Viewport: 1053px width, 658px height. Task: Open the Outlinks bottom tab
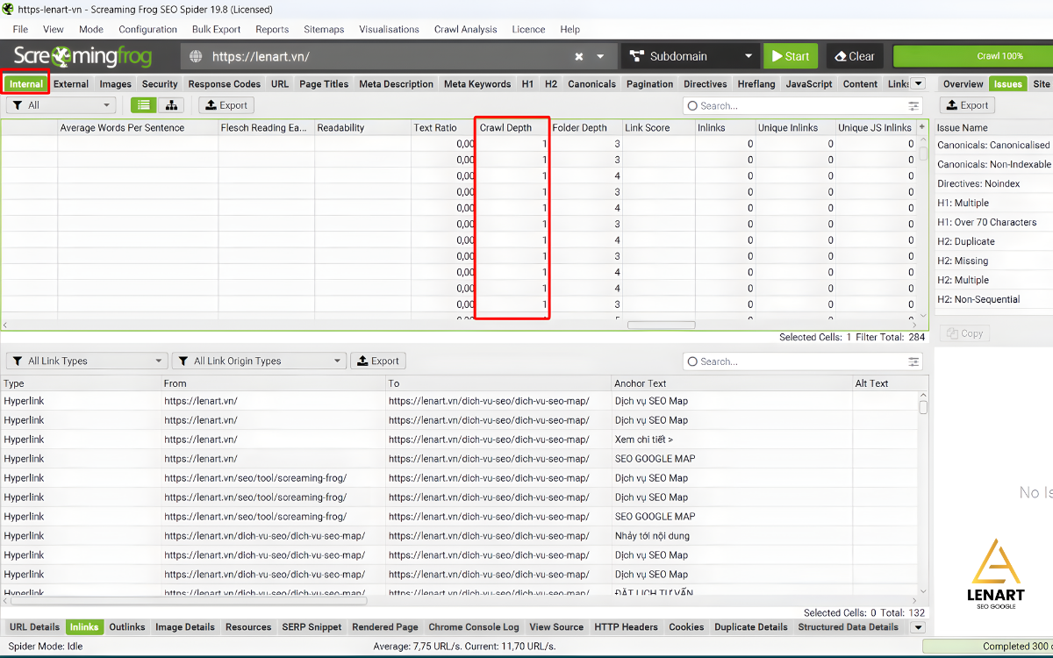click(127, 627)
